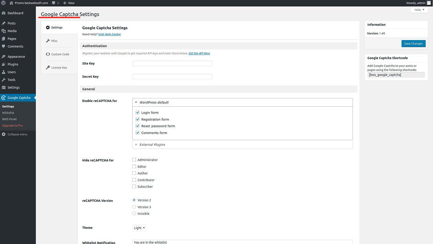The width and height of the screenshot is (433, 244).
Task: Open the Appearance menu item
Action: pos(18,57)
